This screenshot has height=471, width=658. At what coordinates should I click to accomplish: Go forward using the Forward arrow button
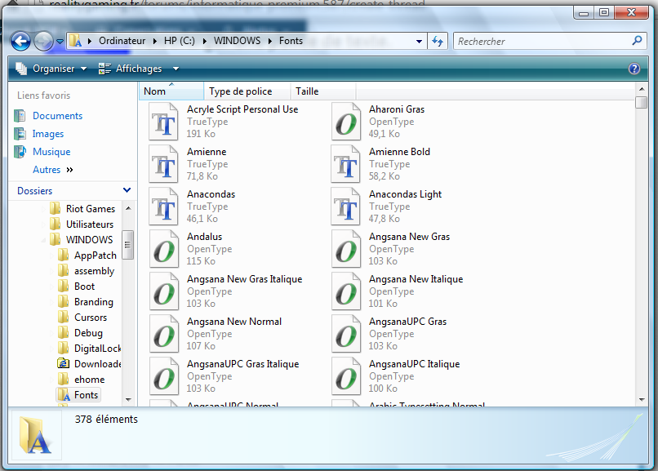(x=43, y=41)
